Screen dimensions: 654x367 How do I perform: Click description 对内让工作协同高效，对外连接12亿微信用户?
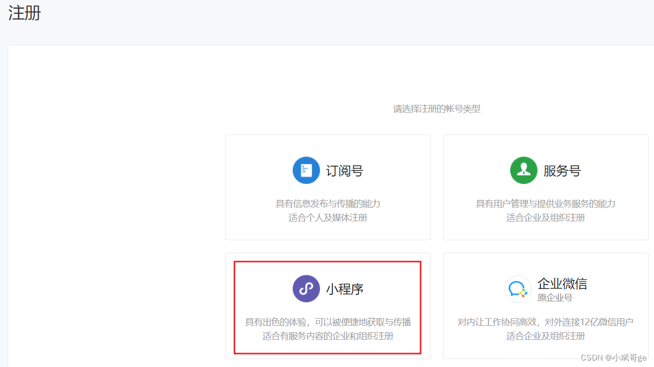545,322
